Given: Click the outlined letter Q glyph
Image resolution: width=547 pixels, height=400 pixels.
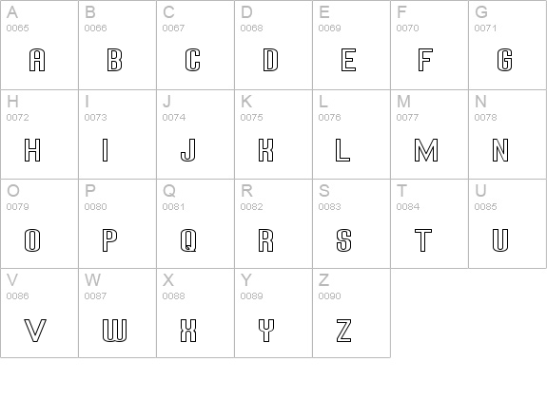Looking at the screenshot, I should pos(188,240).
